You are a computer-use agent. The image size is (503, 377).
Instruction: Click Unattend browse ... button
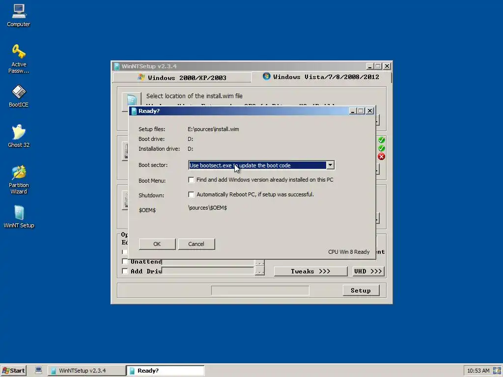[x=259, y=263]
